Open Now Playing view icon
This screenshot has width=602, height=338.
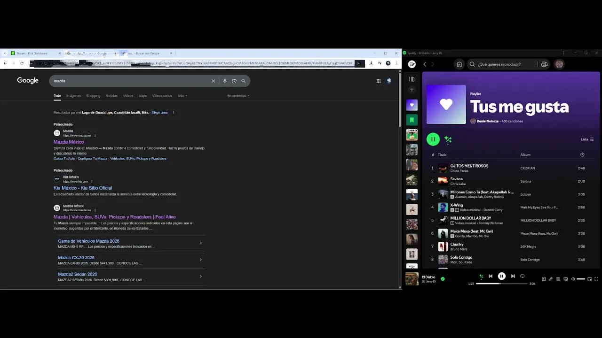pyautogui.click(x=544, y=279)
